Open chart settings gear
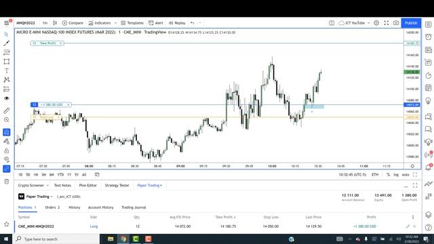Viewport: 434px width, 244px height. tap(376, 23)
